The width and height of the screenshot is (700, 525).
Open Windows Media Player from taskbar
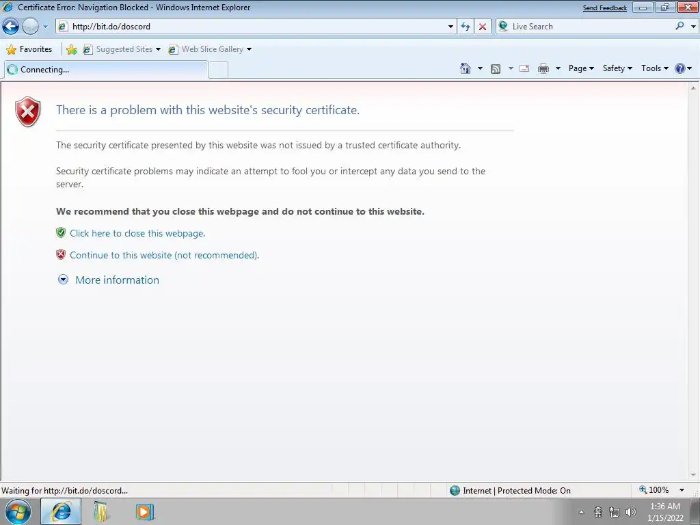tap(145, 511)
